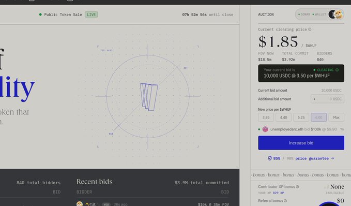Open unemployedarc.eth bidder name
The image size is (351, 206).
click(x=287, y=129)
